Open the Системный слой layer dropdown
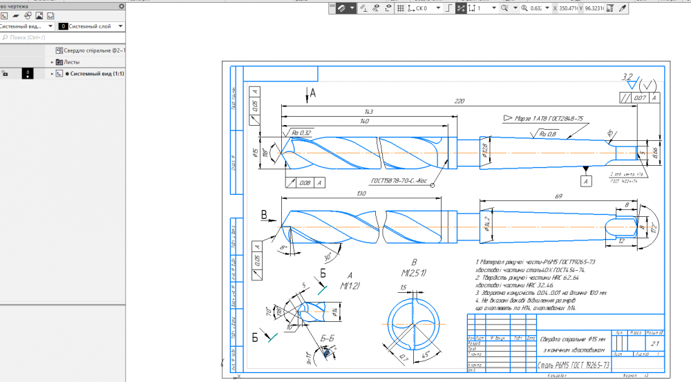 (x=121, y=26)
